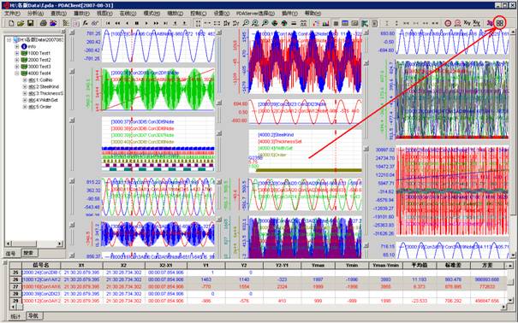Collapse the 4000:Test4 tree node
The image size is (518, 323).
(x=17, y=73)
